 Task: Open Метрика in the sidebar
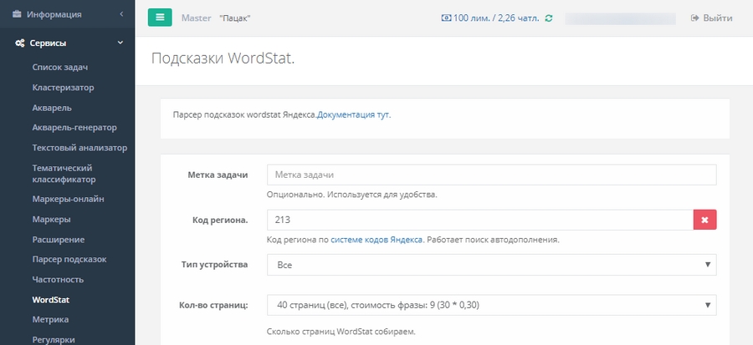click(x=50, y=320)
